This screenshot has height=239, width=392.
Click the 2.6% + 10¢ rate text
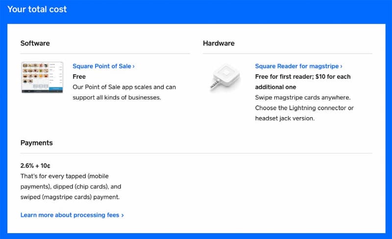tap(38, 165)
